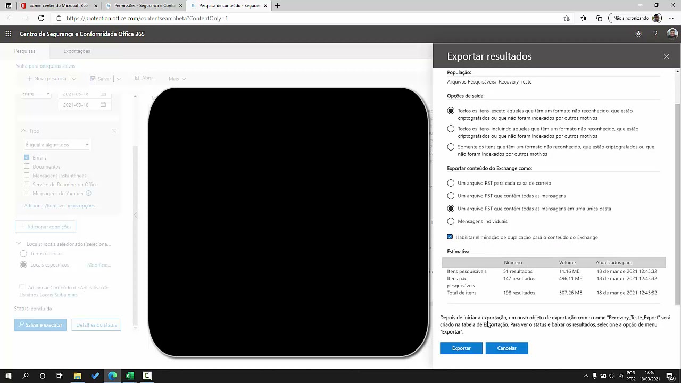Close the Exportar resultados panel

click(x=666, y=56)
